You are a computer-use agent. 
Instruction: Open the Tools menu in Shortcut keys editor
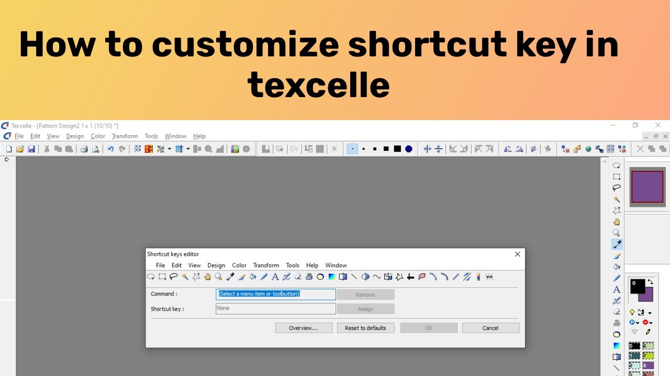pos(293,265)
